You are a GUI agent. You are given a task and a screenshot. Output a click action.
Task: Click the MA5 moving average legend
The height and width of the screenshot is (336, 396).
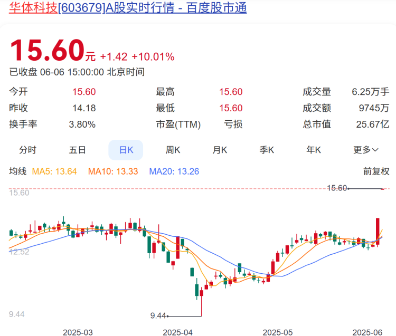(54, 171)
